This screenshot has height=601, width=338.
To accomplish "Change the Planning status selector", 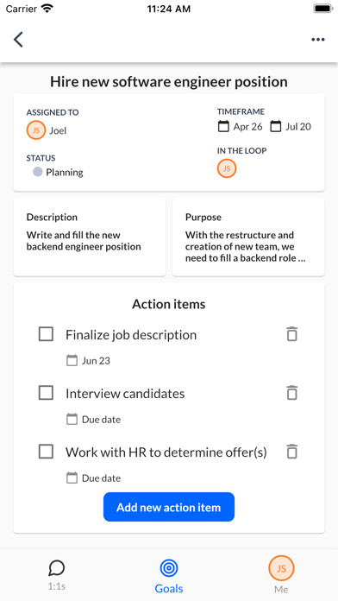I will point(58,172).
